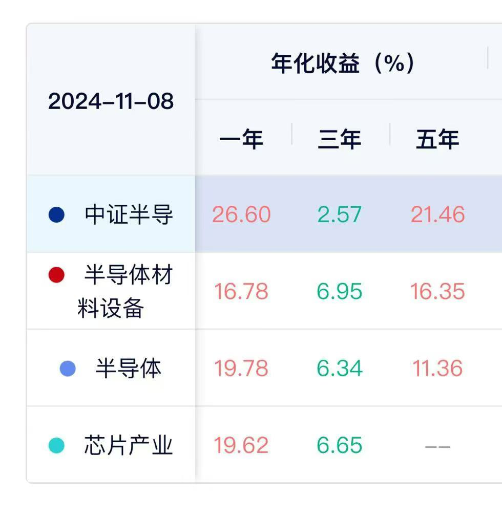Select the 芯片产业 row label

(x=129, y=445)
